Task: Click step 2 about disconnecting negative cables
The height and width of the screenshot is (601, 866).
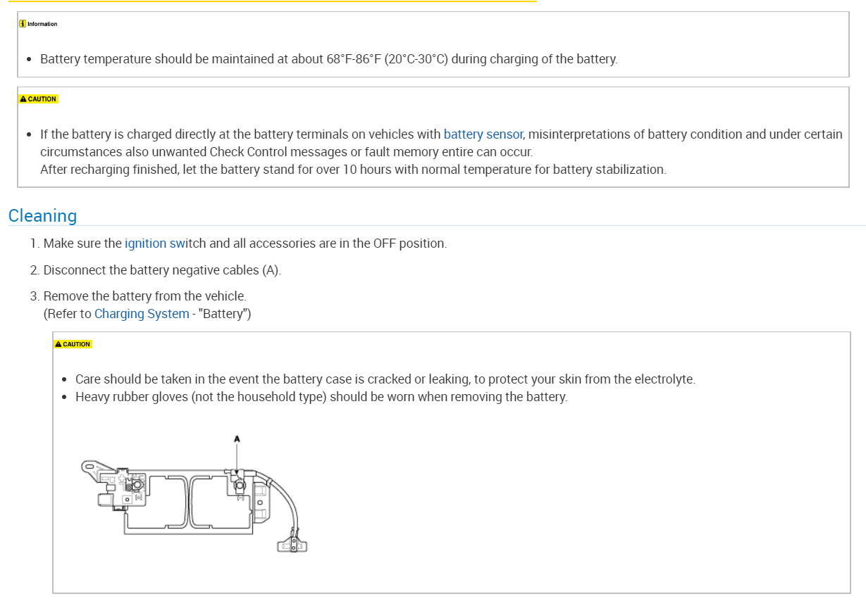Action: pos(162,270)
